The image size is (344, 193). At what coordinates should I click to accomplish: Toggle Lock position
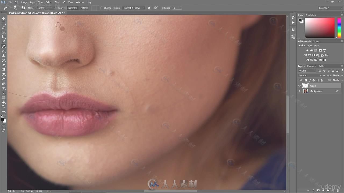coord(314,80)
